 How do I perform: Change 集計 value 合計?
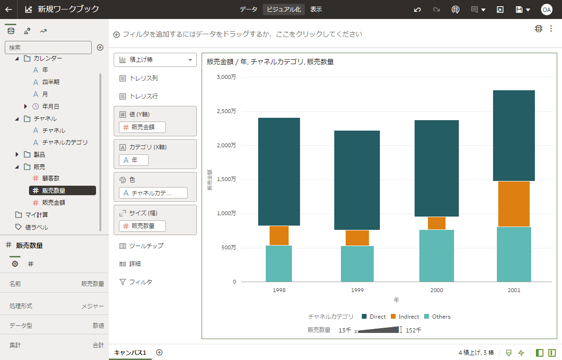[98, 345]
